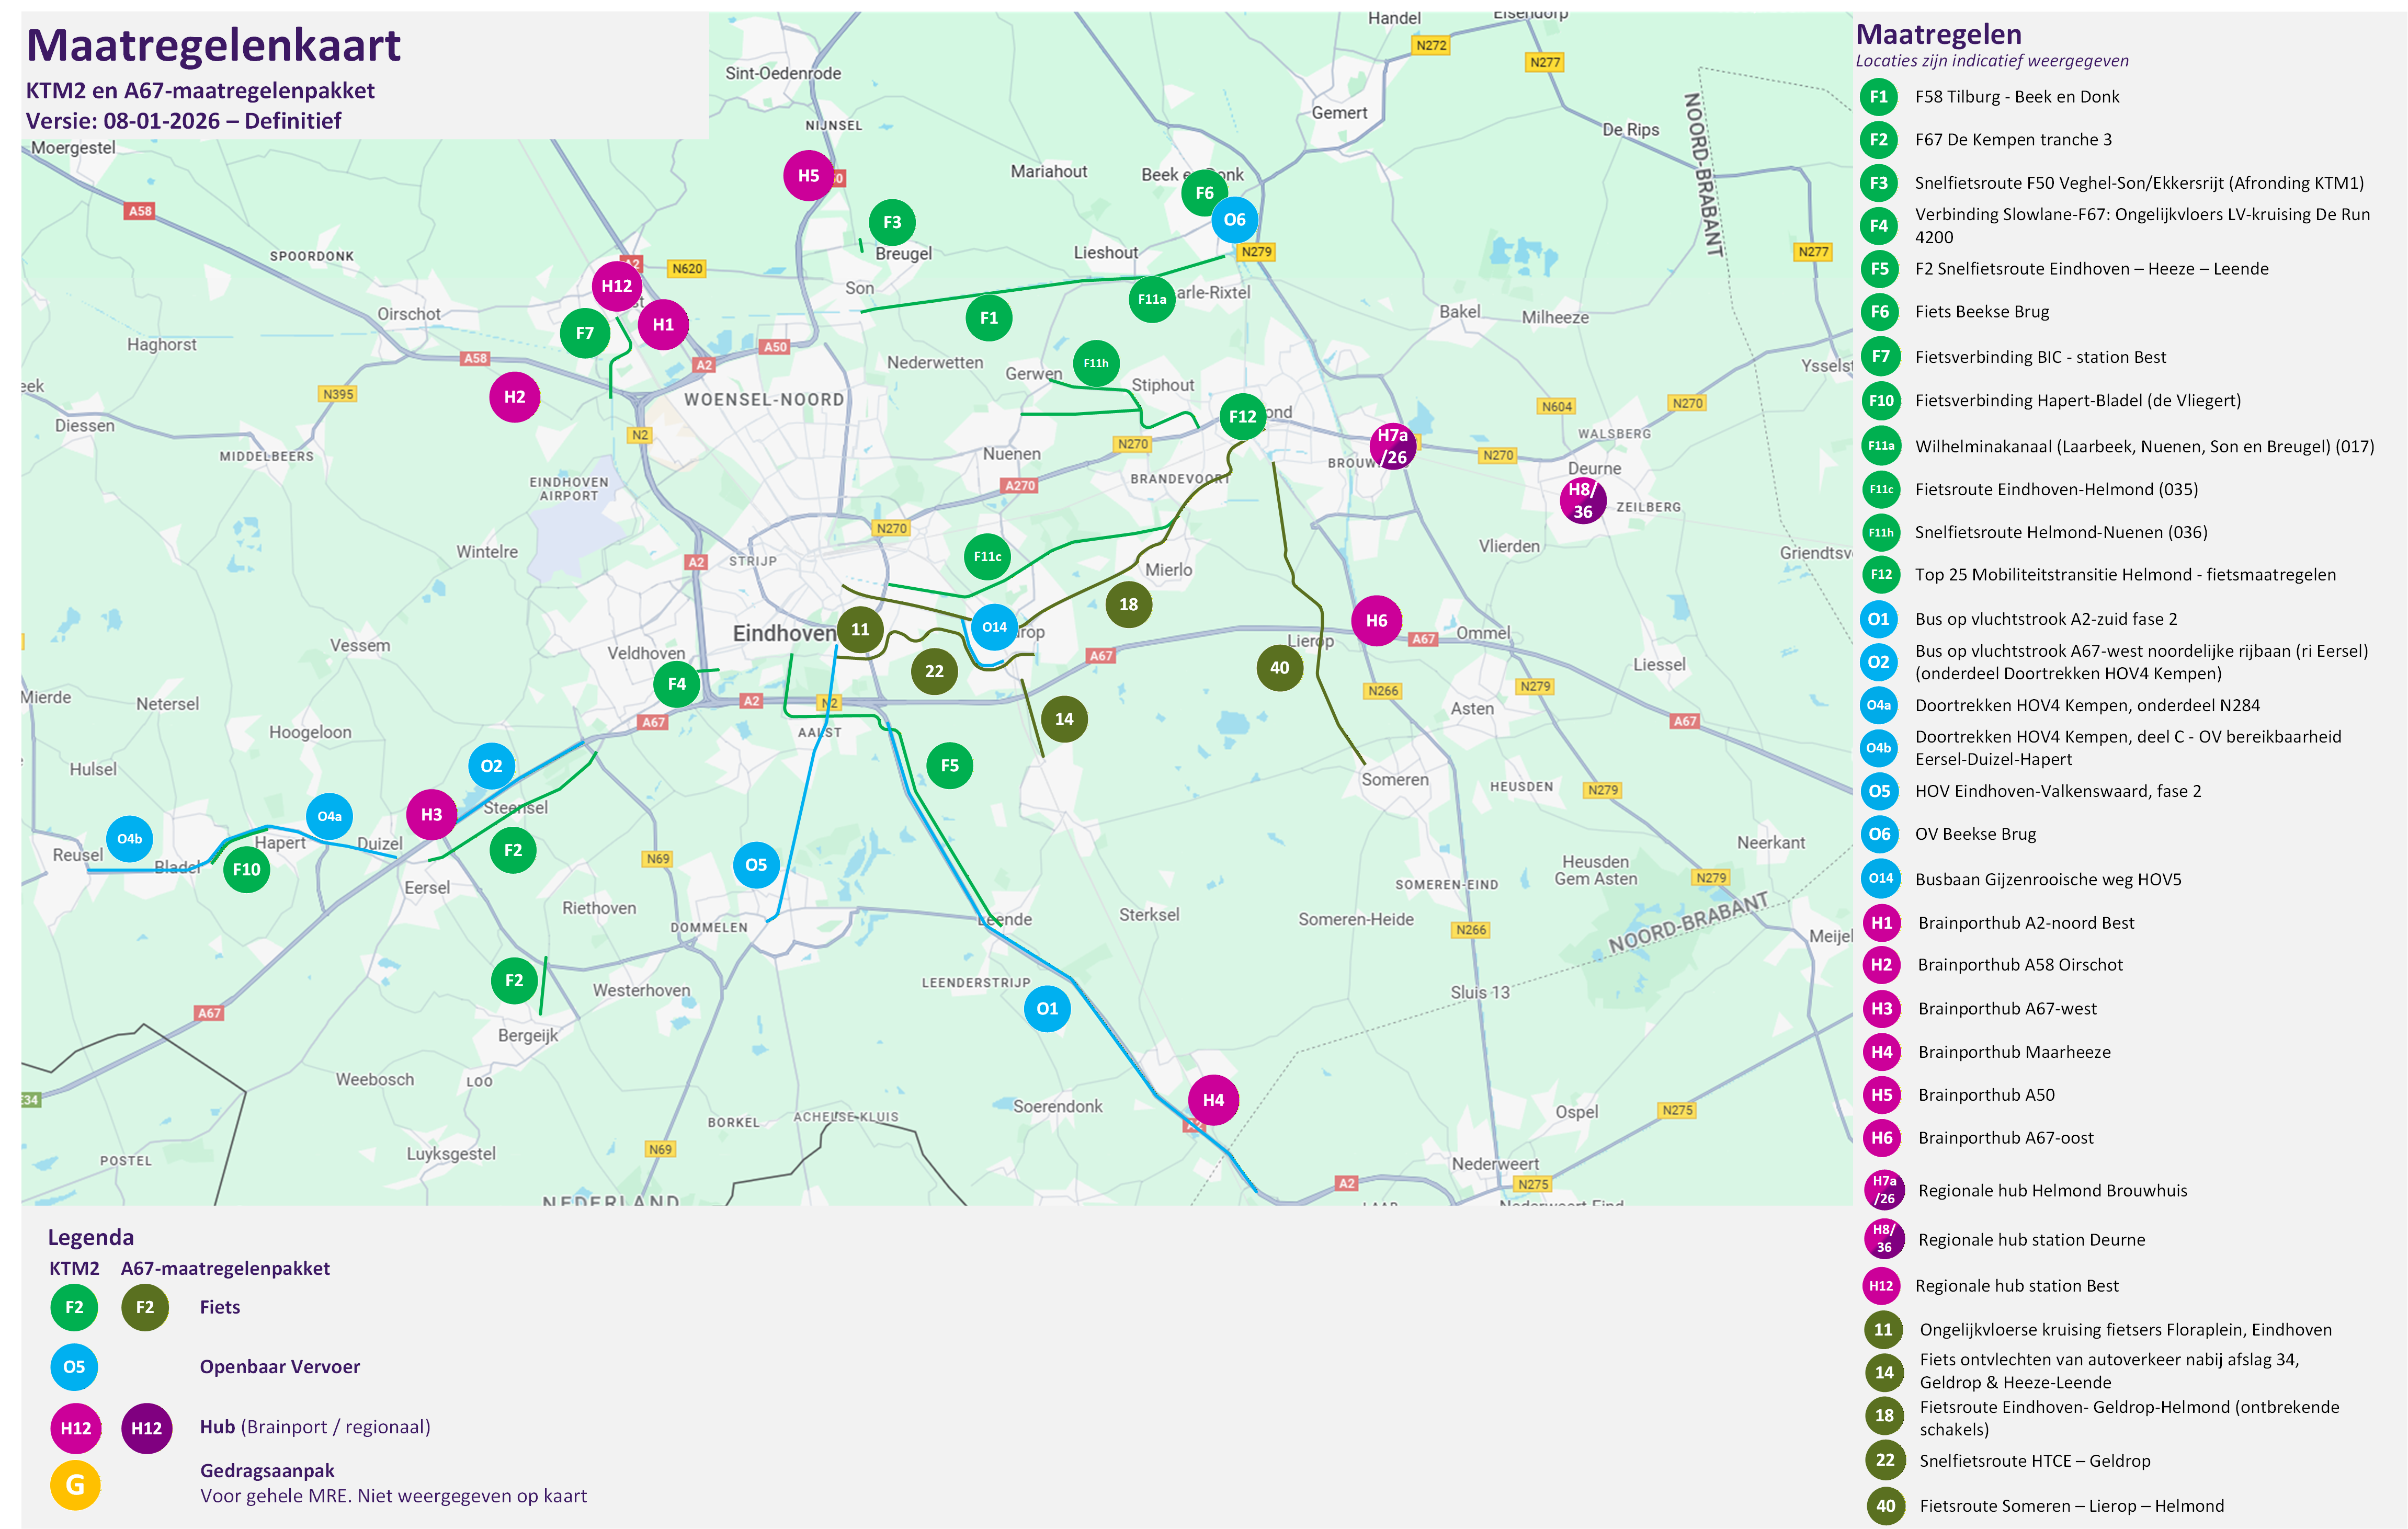Click the olive 40 marker near Lierop

click(x=1279, y=668)
